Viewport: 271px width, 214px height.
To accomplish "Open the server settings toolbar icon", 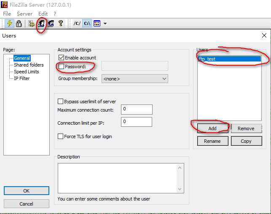I will (32, 23).
